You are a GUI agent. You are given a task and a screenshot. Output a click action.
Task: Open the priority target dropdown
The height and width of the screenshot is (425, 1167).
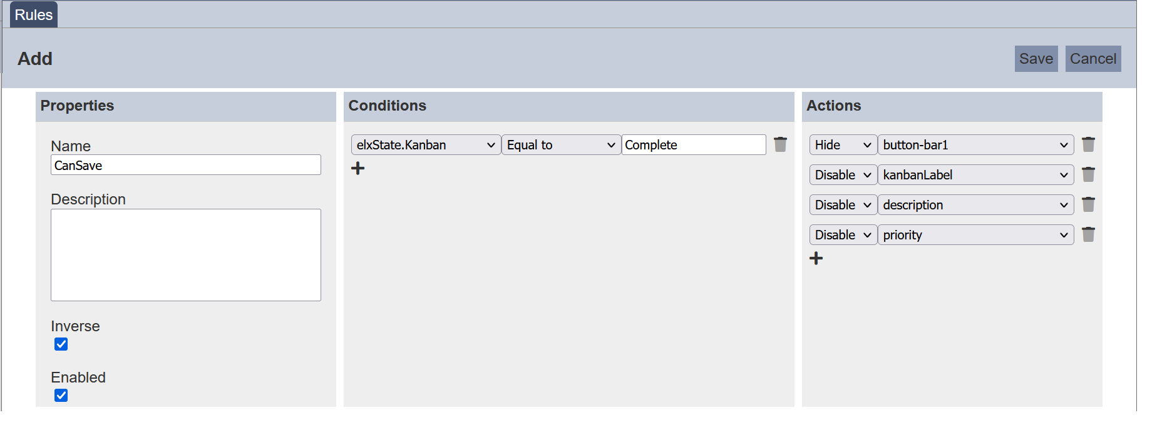click(975, 235)
